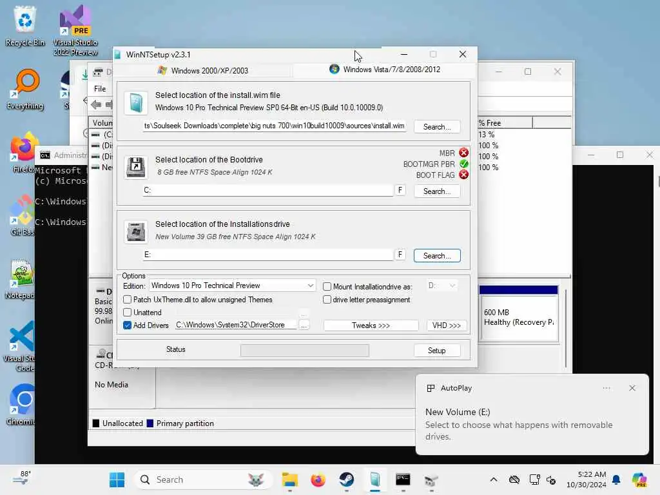Click the Installationsdrive E: path field
This screenshot has height=495, width=660.
[267, 255]
